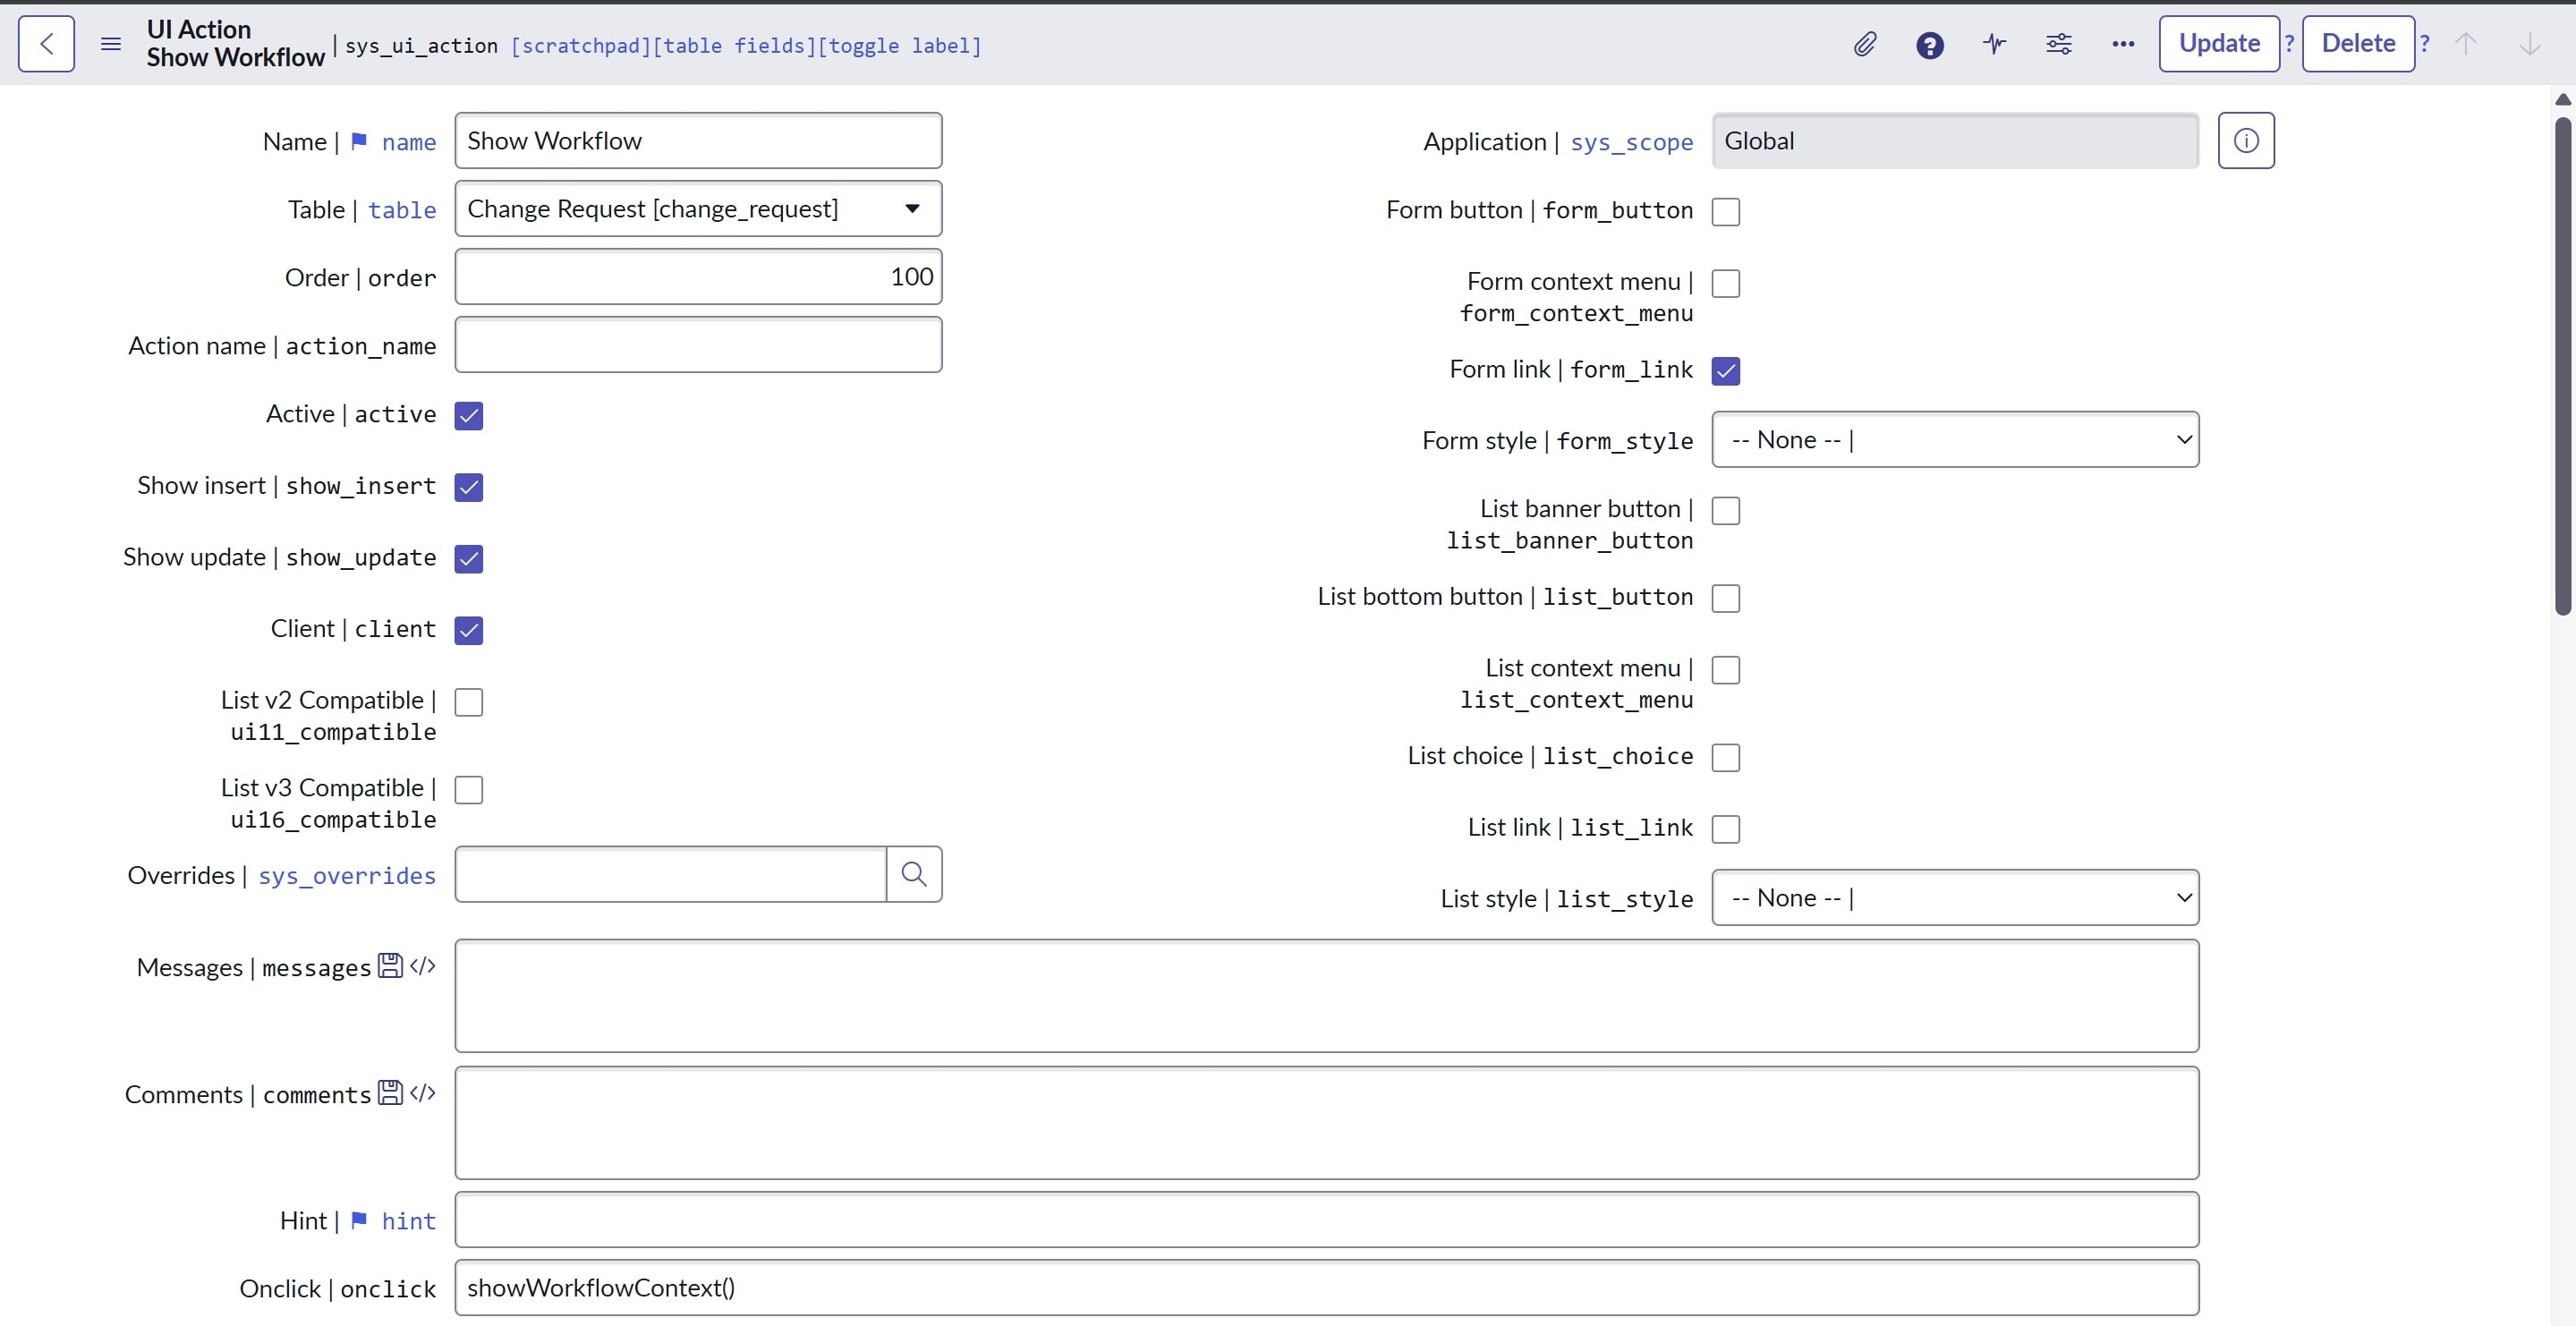
Task: Open the Table dropdown
Action: (x=698, y=209)
